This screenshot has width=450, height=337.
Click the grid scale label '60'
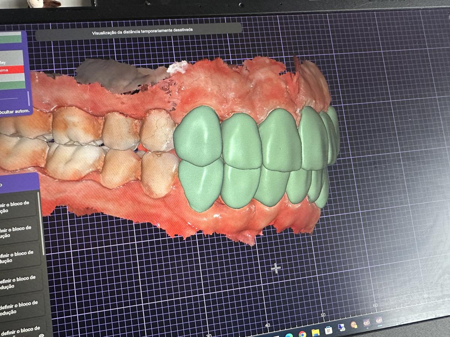pyautogui.click(x=375, y=306)
